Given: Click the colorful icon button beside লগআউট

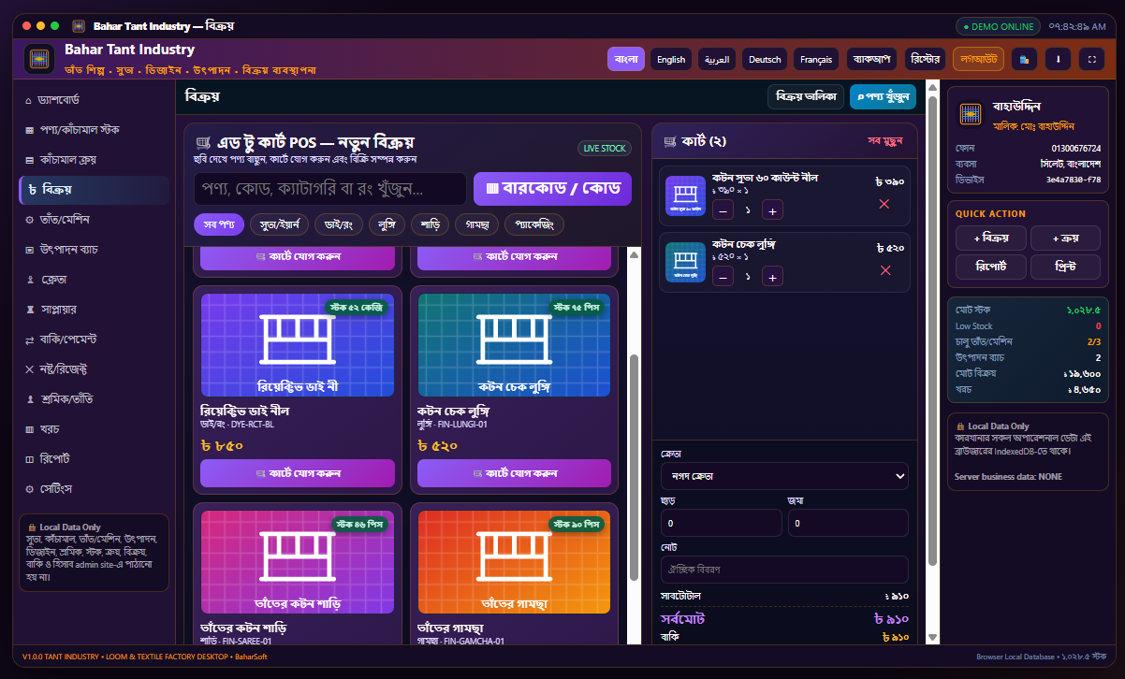Looking at the screenshot, I should [1024, 59].
